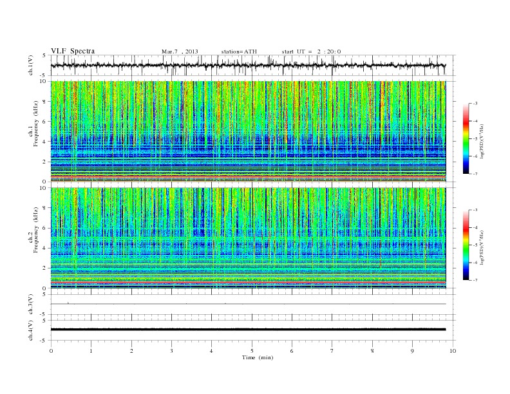Click the thick black ch.4 waveform trace

(x=248, y=330)
